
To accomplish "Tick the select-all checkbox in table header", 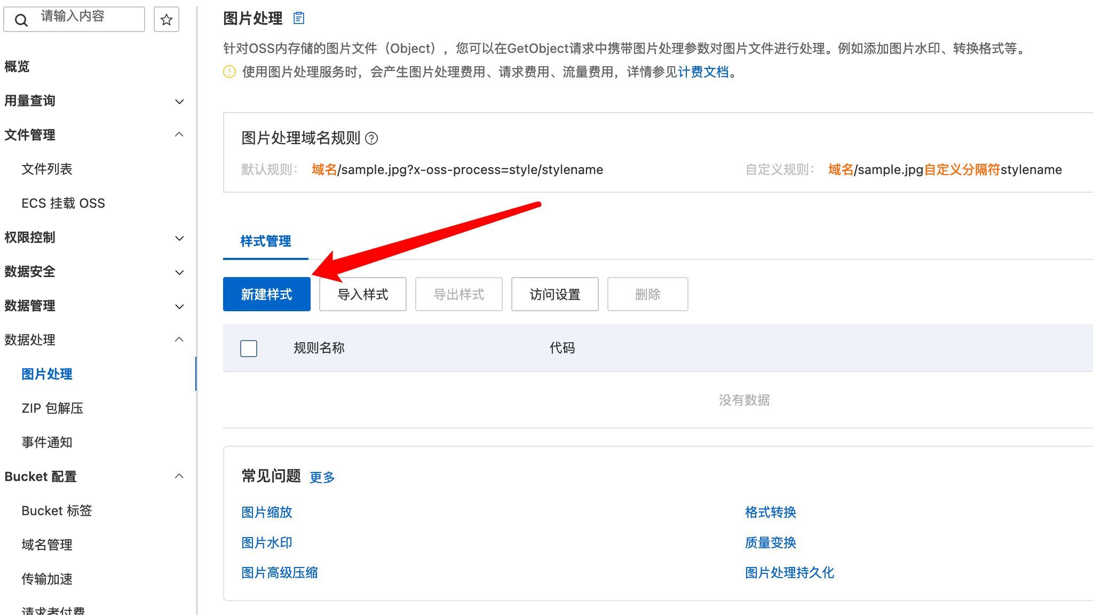I will tap(249, 349).
